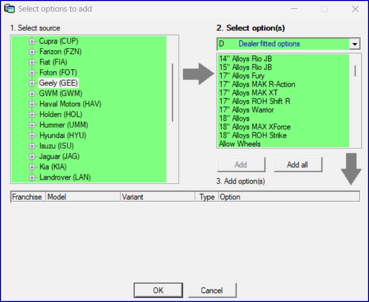Select Kia (KIA) franchise

(53, 167)
